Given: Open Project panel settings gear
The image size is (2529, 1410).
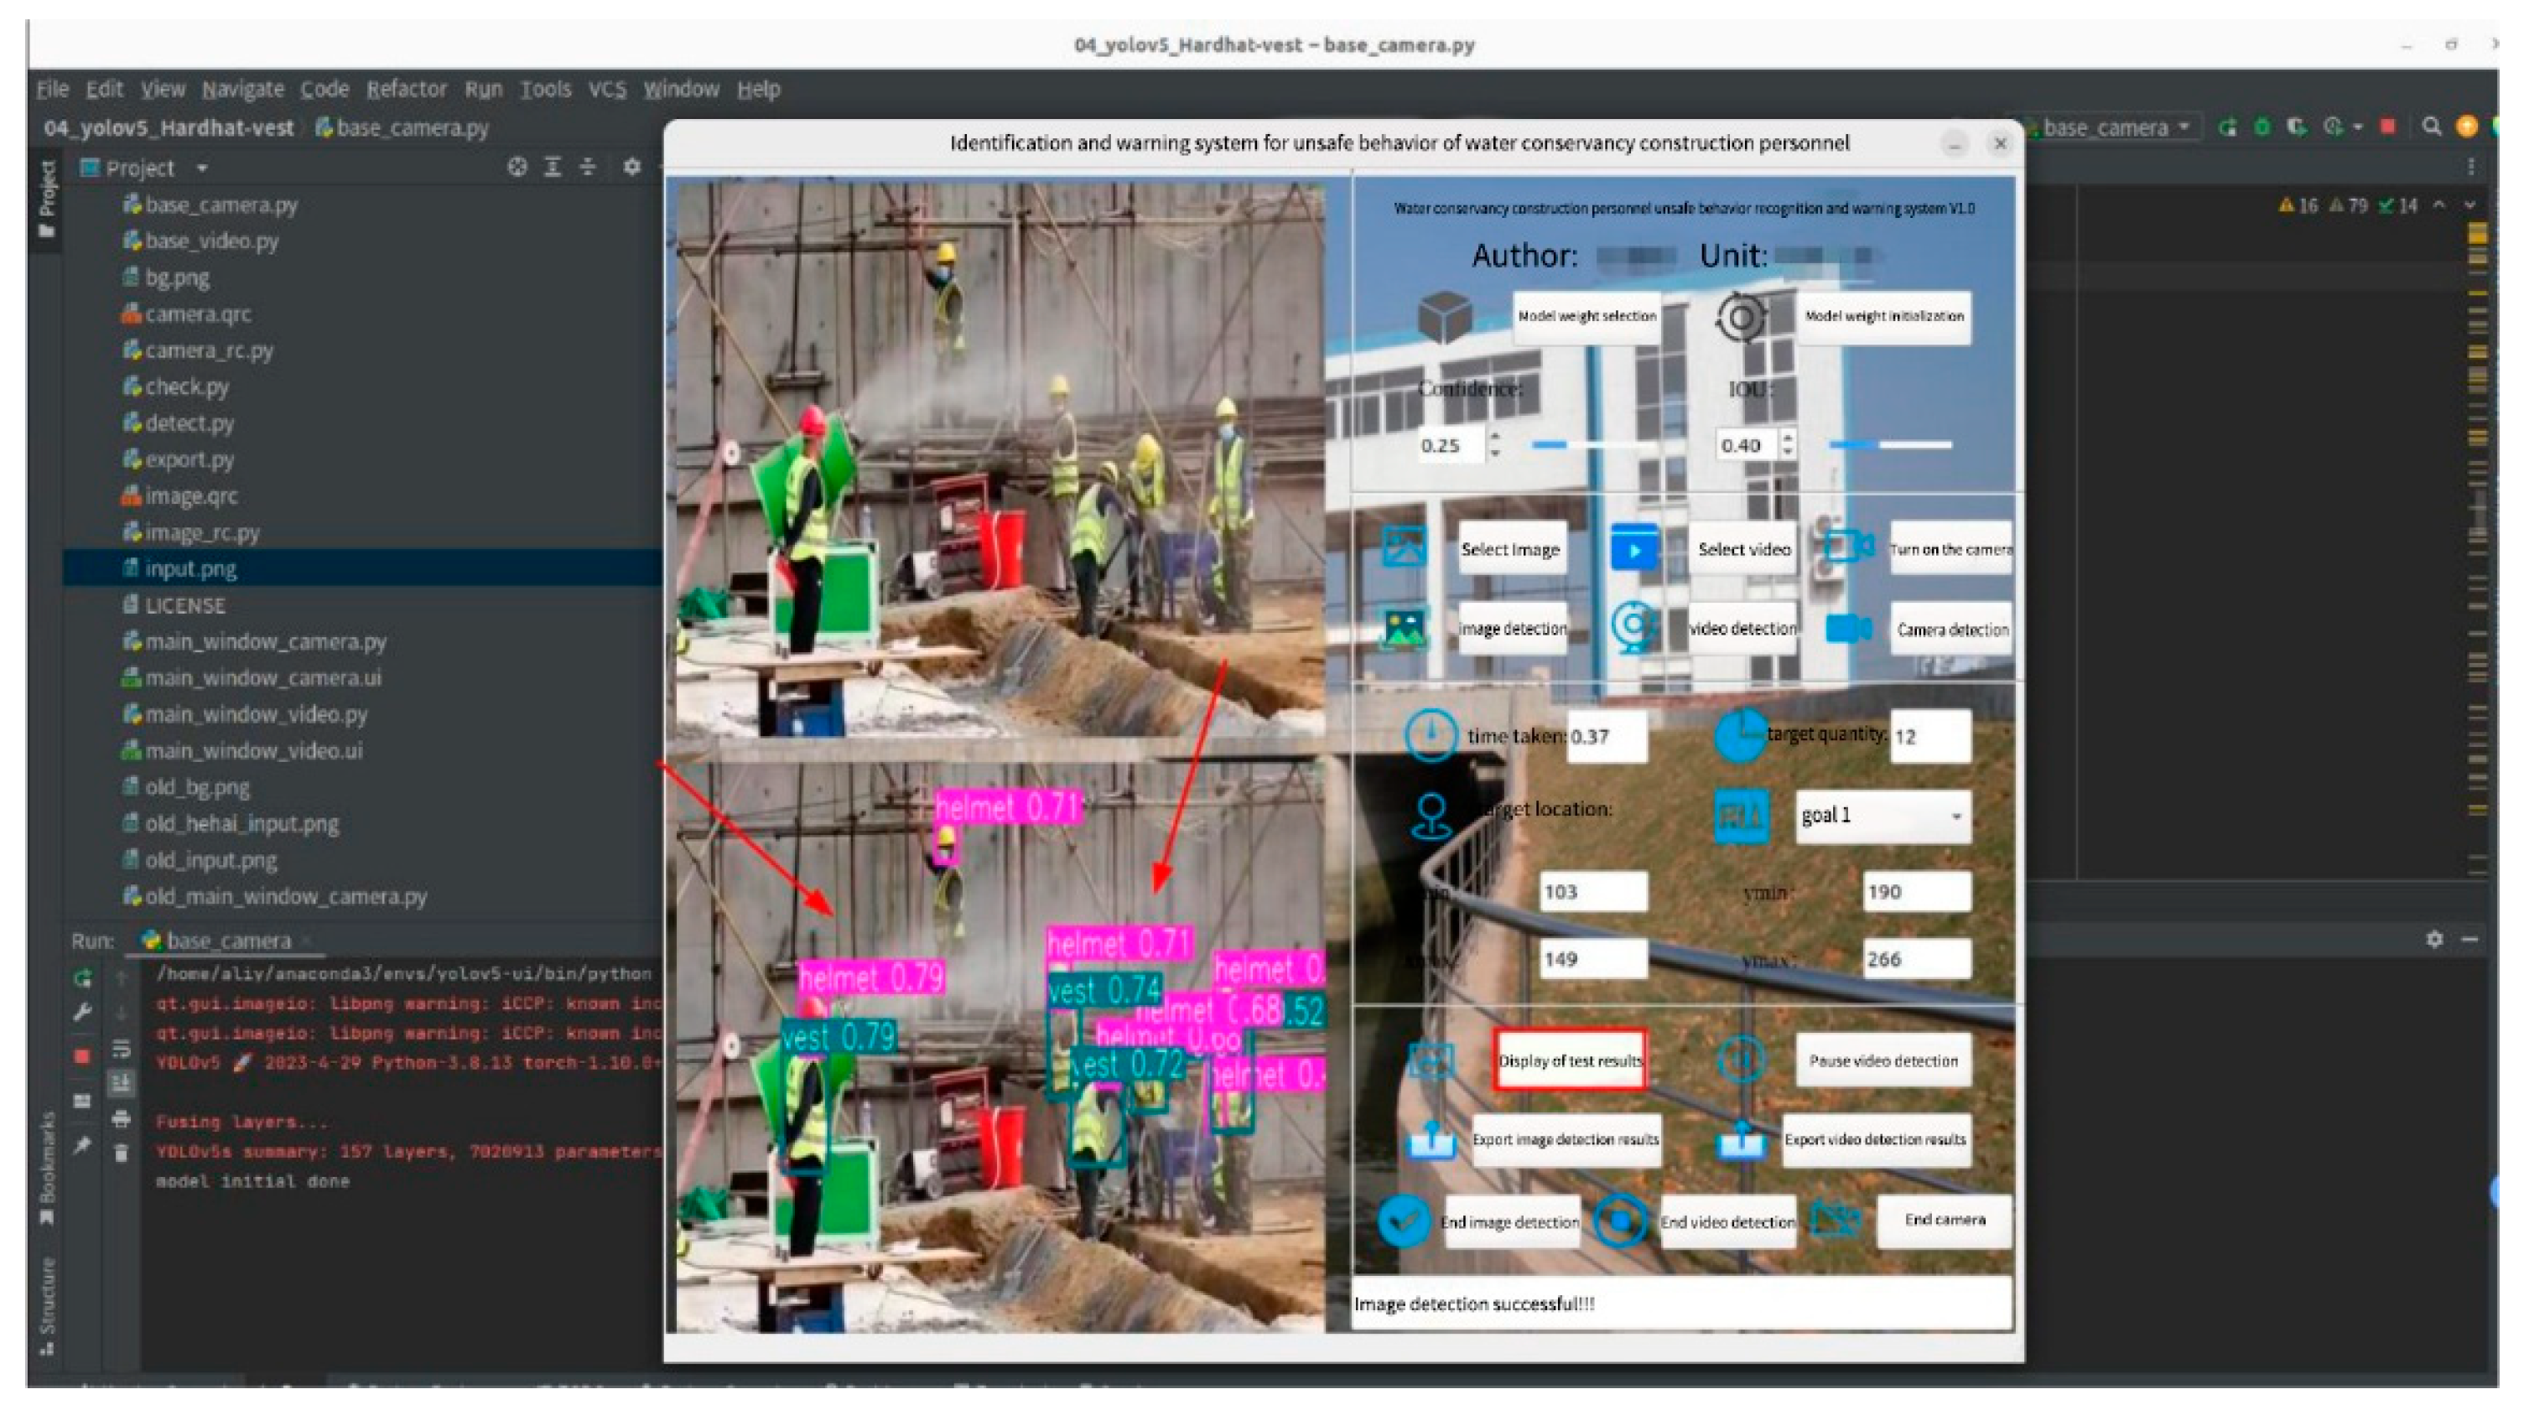Looking at the screenshot, I should [631, 168].
